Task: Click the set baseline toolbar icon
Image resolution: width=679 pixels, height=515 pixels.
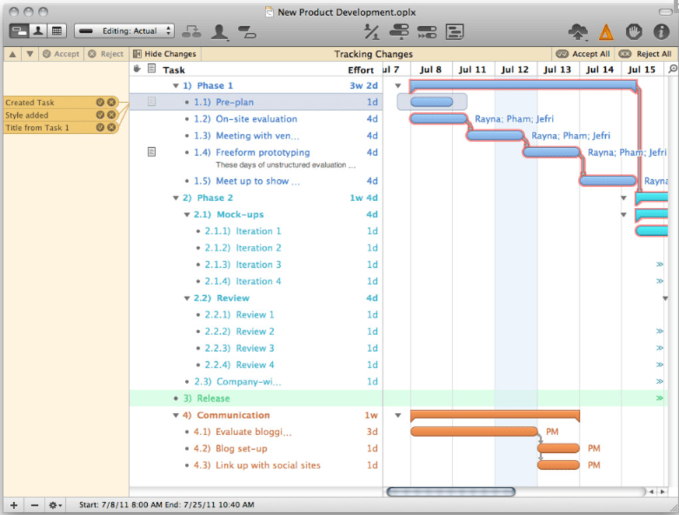Action: (454, 31)
